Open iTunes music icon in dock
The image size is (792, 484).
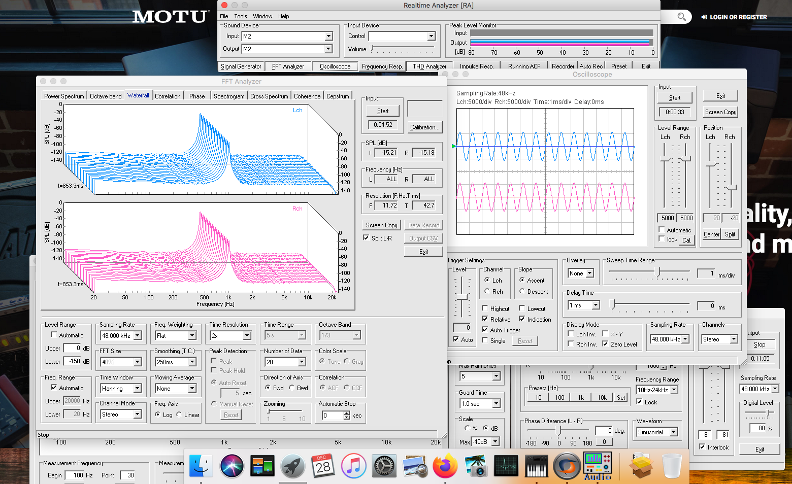pyautogui.click(x=353, y=466)
